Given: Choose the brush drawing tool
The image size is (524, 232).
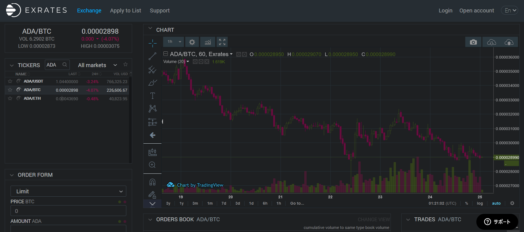Looking at the screenshot, I should (x=152, y=83).
